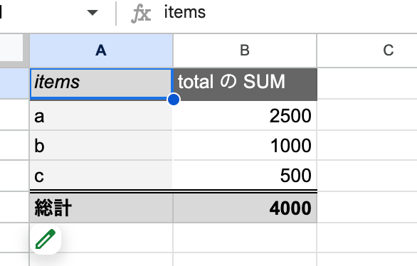The image size is (417, 266).
Task: Select the cell labeled b
Action: tap(101, 145)
